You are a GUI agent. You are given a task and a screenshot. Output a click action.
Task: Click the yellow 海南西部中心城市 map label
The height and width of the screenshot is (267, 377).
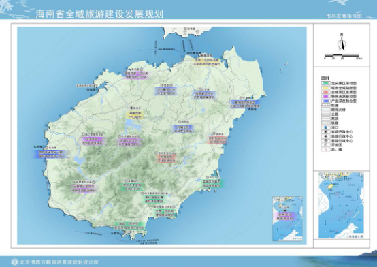[135, 115]
